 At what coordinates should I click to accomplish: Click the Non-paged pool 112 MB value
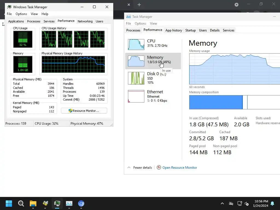pos(222,152)
